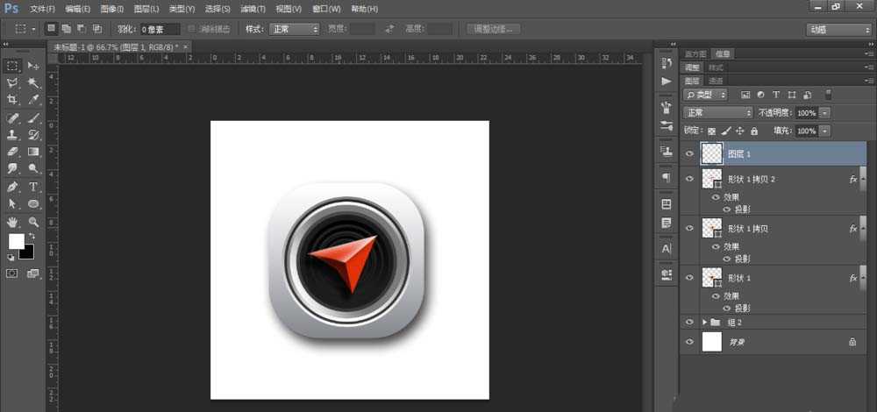Select the Eraser tool
The height and width of the screenshot is (412, 877).
coord(12,152)
